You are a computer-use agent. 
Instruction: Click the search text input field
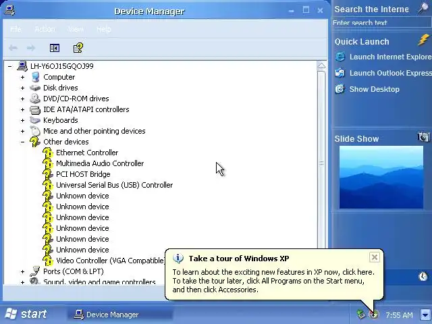click(x=381, y=22)
